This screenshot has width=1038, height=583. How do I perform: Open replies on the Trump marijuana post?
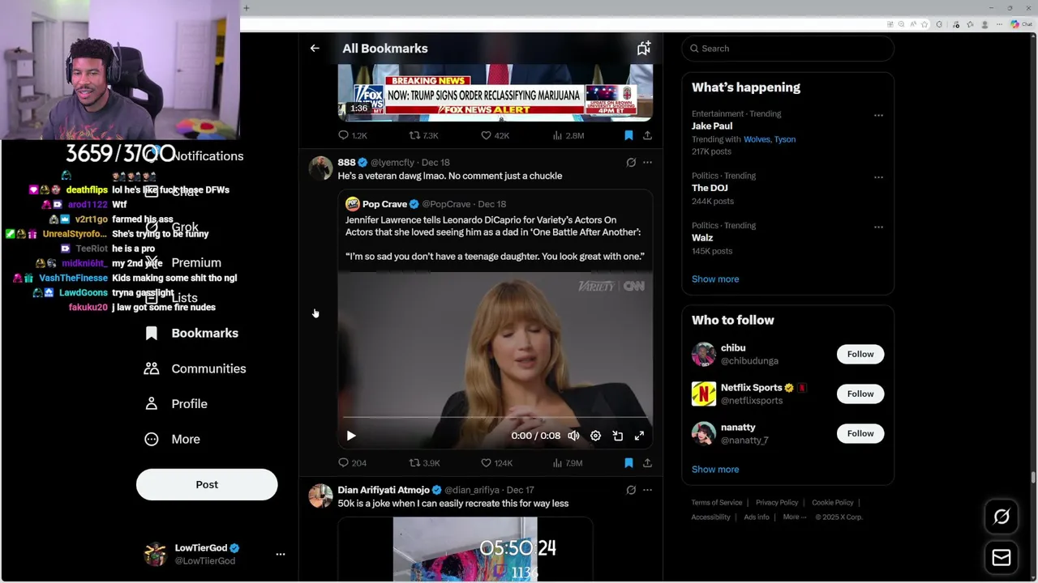[352, 135]
